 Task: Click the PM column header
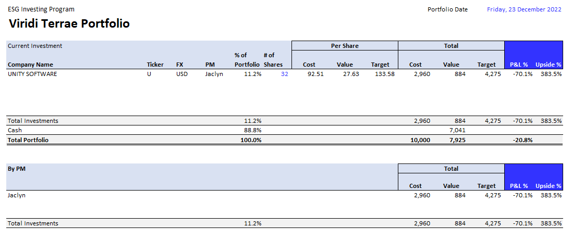click(x=210, y=65)
